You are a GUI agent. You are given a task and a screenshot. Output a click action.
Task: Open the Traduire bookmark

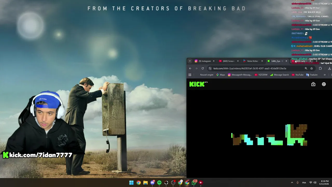[312, 75]
